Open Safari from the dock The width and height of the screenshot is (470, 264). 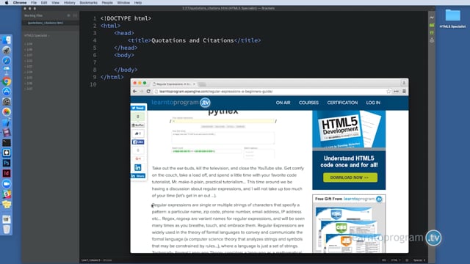[x=7, y=60]
